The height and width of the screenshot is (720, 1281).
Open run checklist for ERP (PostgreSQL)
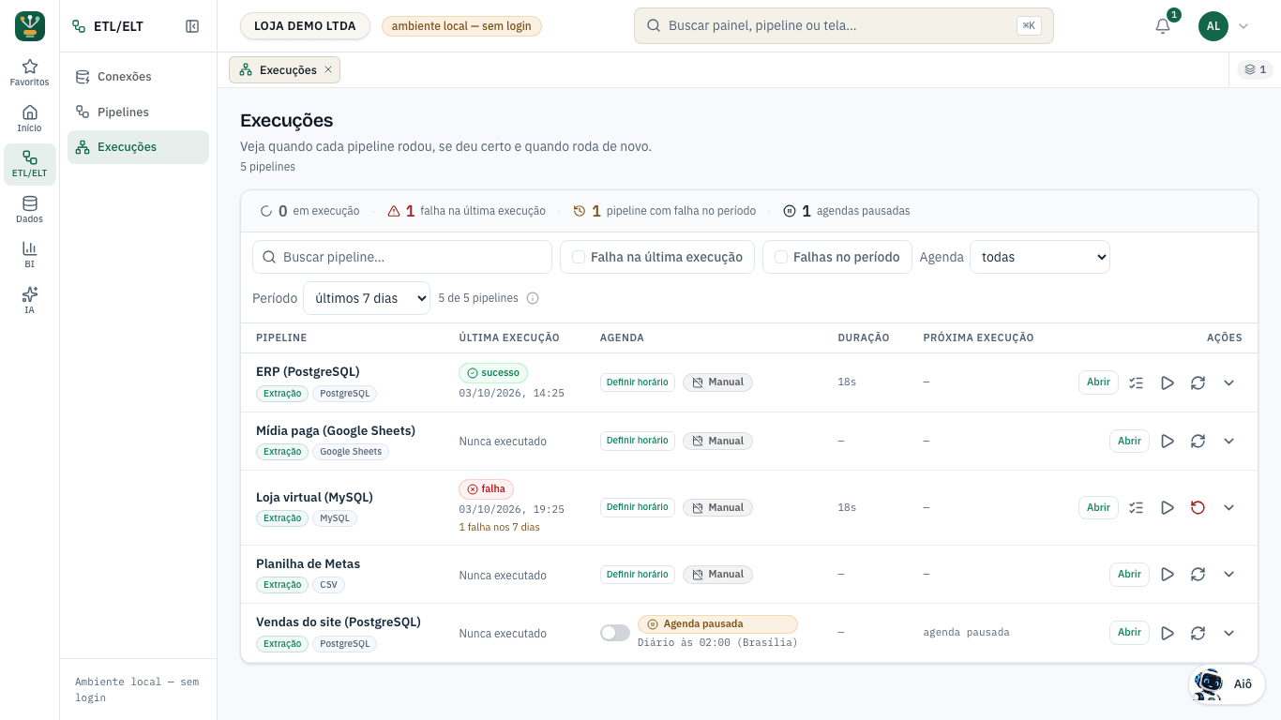1137,382
